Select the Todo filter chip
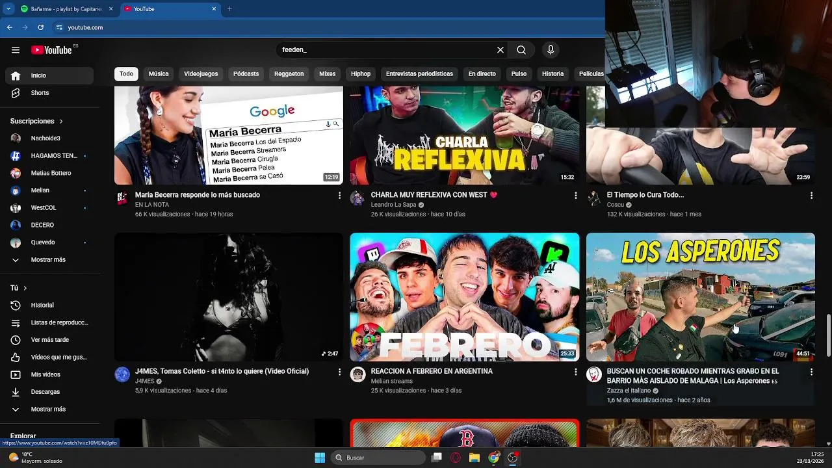 [x=126, y=74]
